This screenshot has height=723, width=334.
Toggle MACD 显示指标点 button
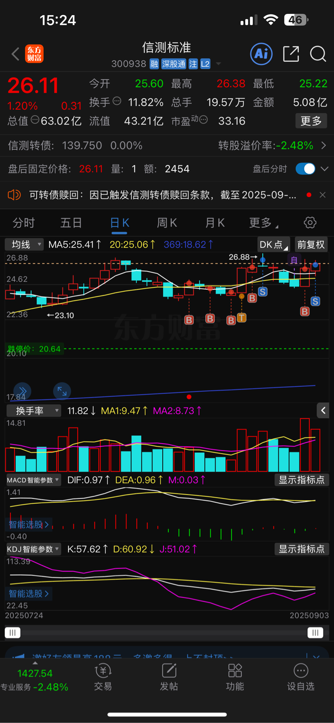[x=301, y=480]
